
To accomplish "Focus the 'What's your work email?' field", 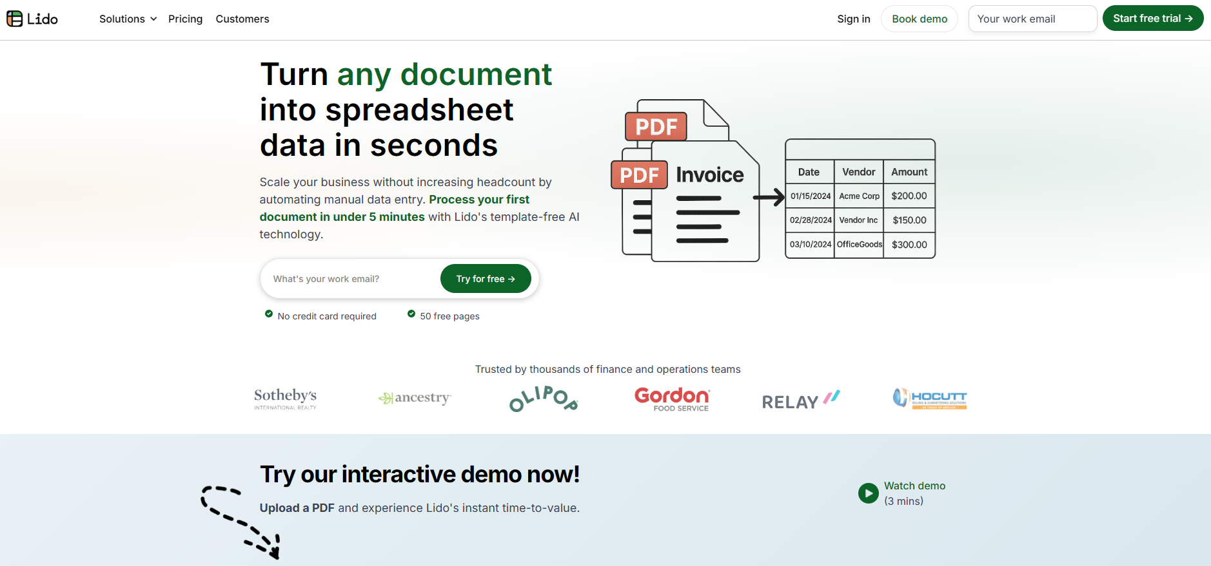I will [351, 279].
